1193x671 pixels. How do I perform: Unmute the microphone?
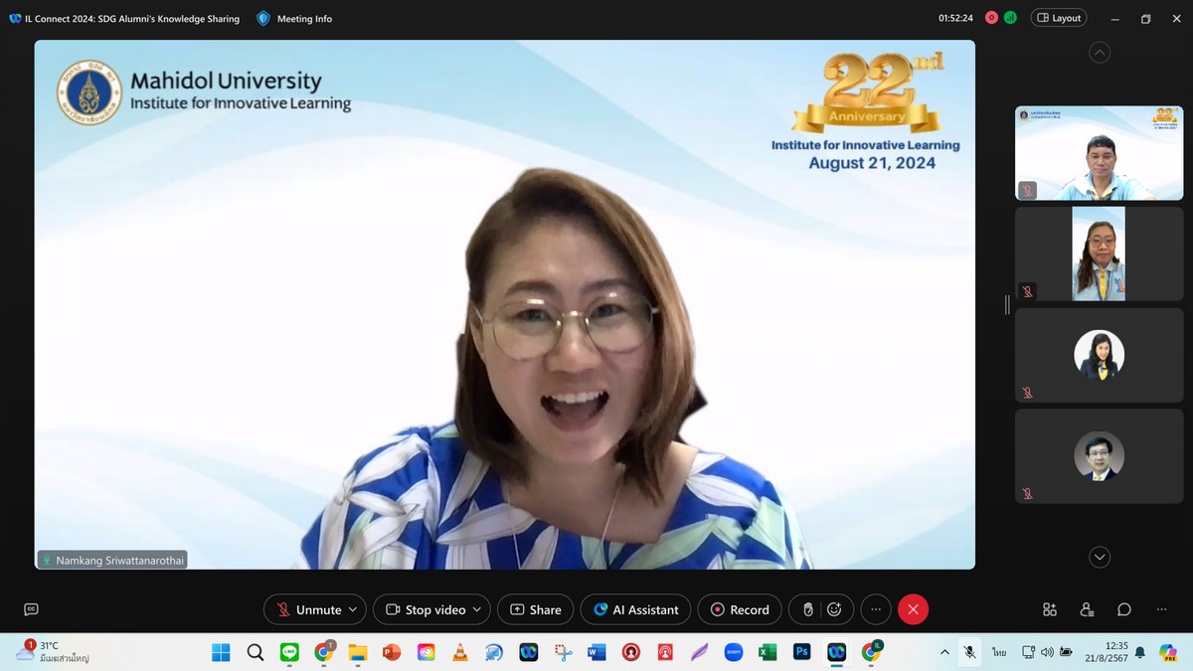308,609
